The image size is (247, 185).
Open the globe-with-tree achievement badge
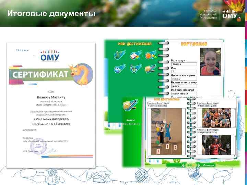coord(119,54)
